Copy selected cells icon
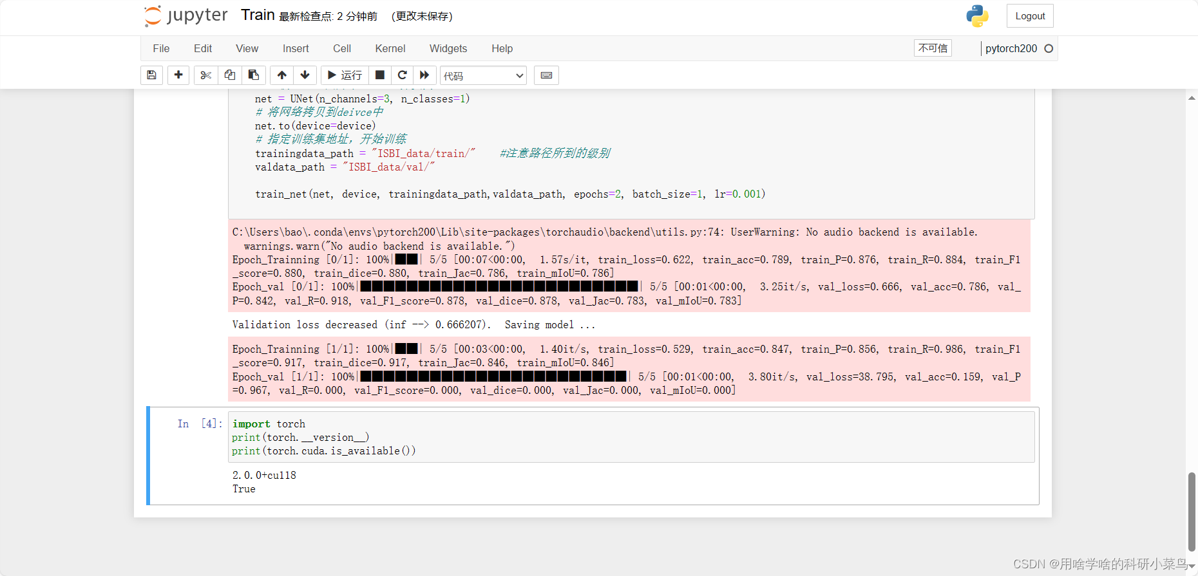The image size is (1198, 576). [x=230, y=75]
